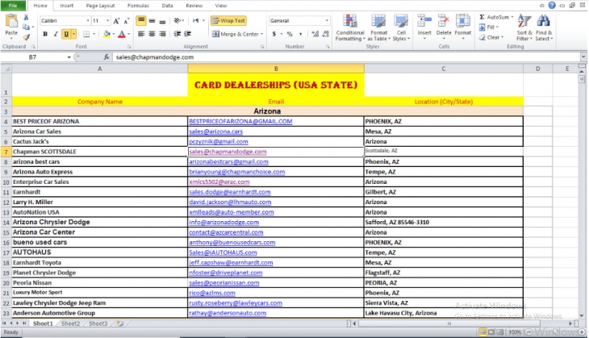
Task: Click the Grow Font icon
Action: (116, 21)
